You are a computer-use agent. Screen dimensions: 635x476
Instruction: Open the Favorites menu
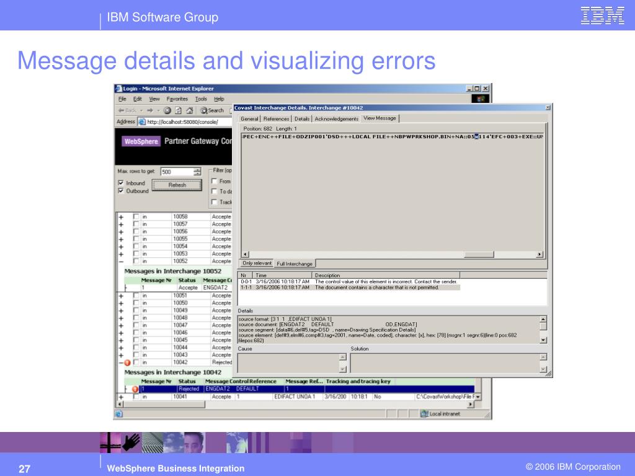(x=177, y=99)
